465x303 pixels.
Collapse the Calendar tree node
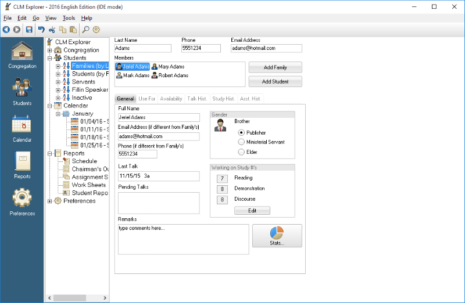[50, 106]
